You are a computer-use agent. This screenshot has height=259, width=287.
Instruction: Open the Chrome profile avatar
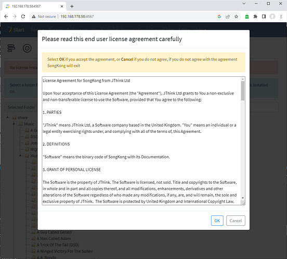(x=272, y=17)
